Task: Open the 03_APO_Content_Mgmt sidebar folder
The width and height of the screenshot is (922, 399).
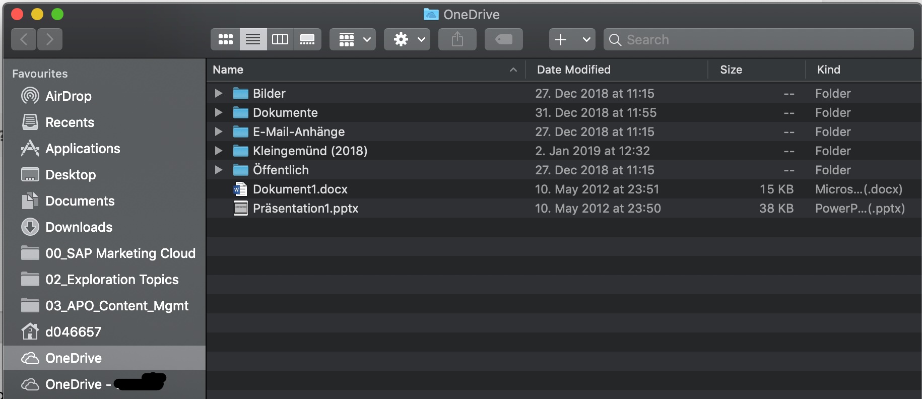Action: tap(104, 305)
